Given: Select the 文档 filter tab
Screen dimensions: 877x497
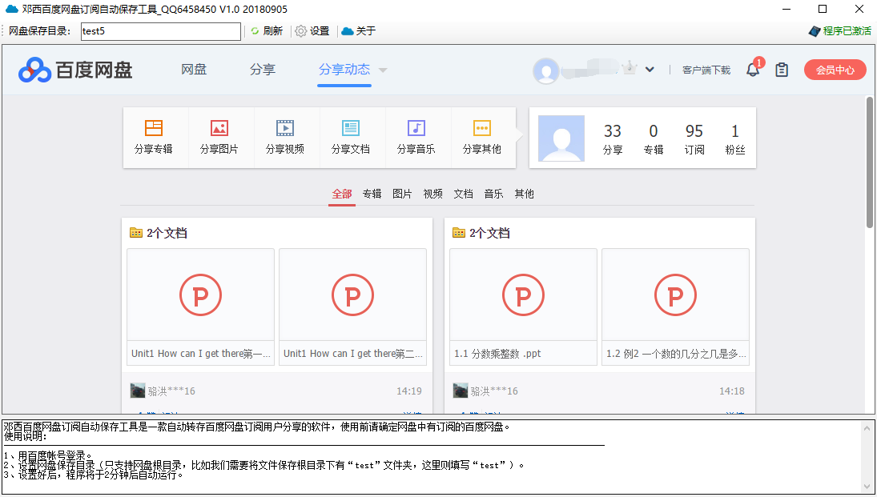Looking at the screenshot, I should click(463, 194).
